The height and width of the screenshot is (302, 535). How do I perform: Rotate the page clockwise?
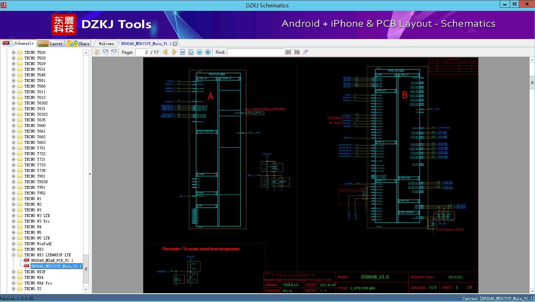point(105,52)
